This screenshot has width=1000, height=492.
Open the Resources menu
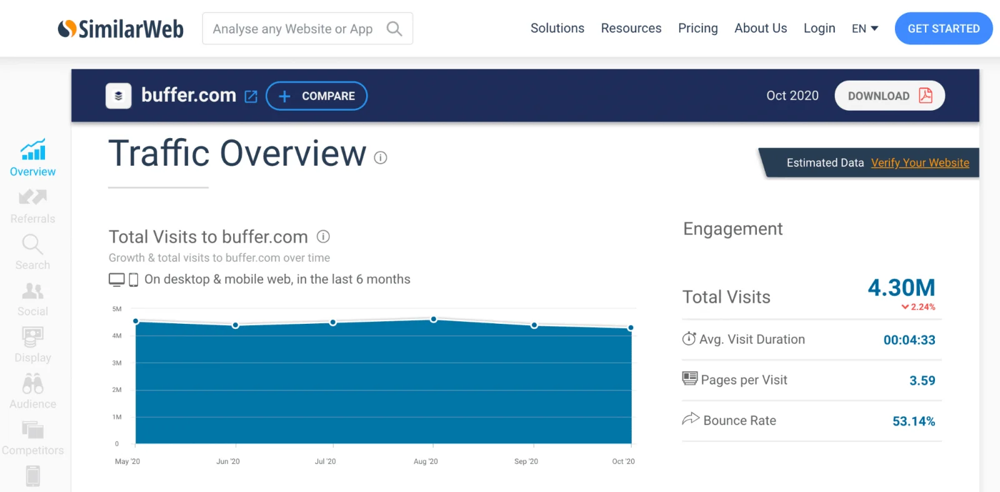click(631, 28)
